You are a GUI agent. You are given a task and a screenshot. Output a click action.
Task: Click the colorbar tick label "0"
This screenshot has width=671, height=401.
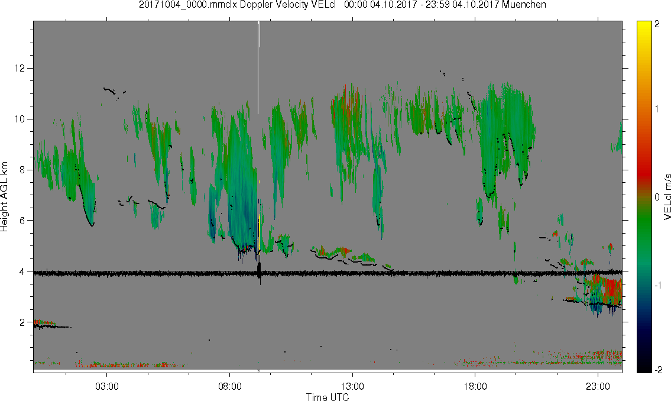[657, 198]
